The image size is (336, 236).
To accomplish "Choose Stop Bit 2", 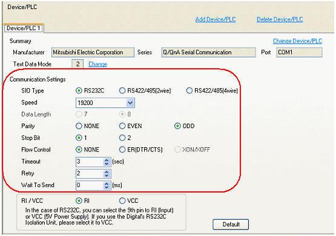I will [122, 138].
